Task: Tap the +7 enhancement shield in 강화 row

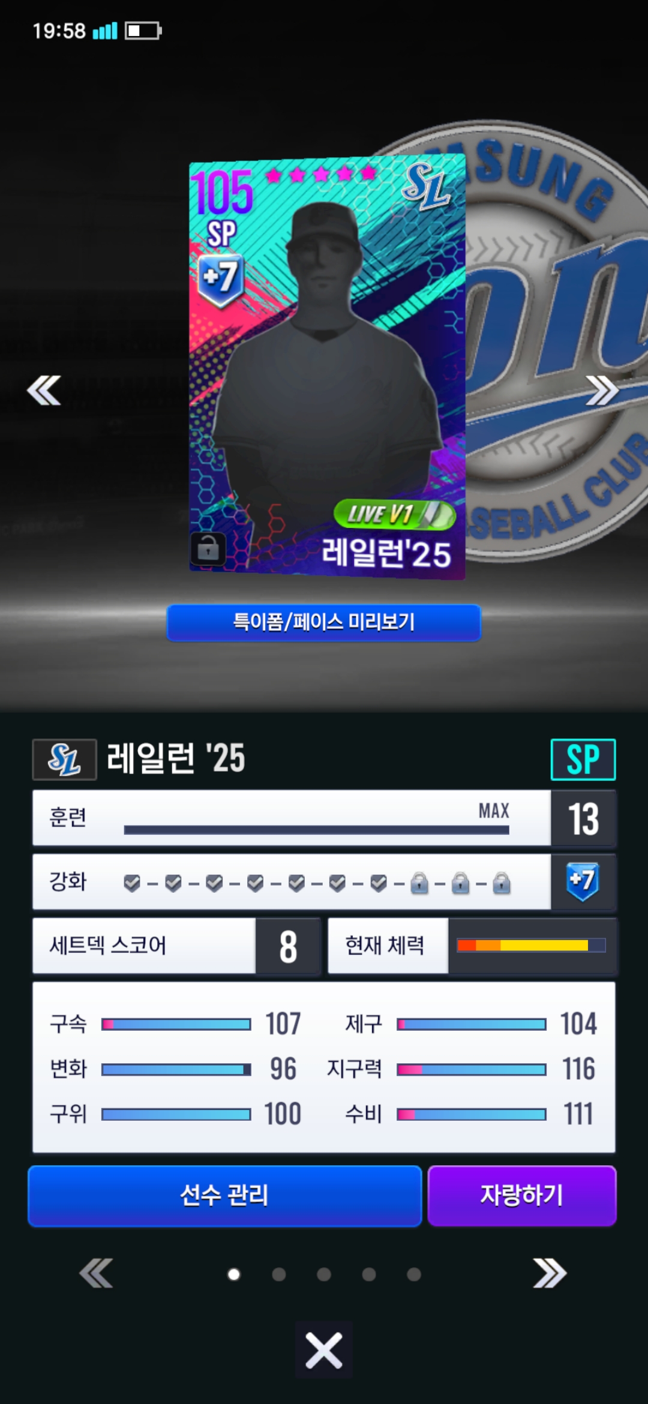Action: point(583,881)
